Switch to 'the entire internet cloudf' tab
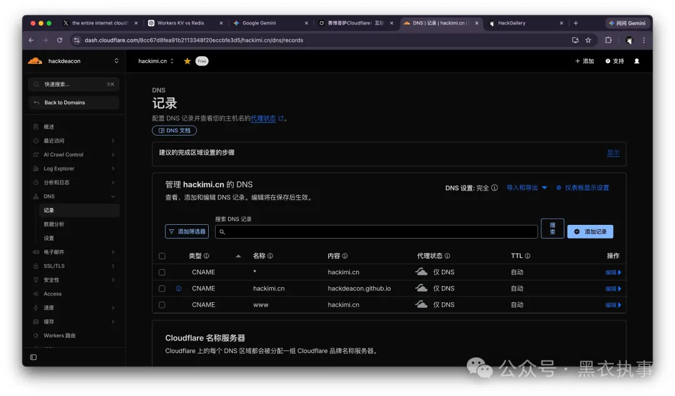Screen dimensions: 675x396 100,23
